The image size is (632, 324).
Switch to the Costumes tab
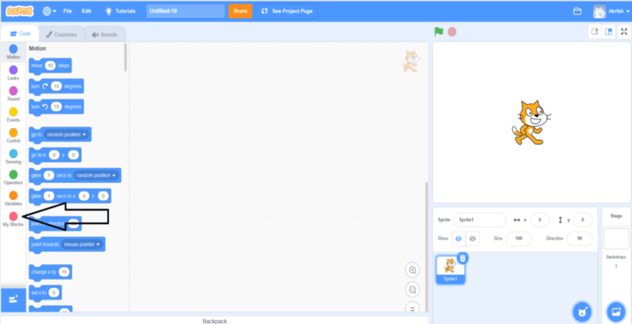tap(61, 35)
